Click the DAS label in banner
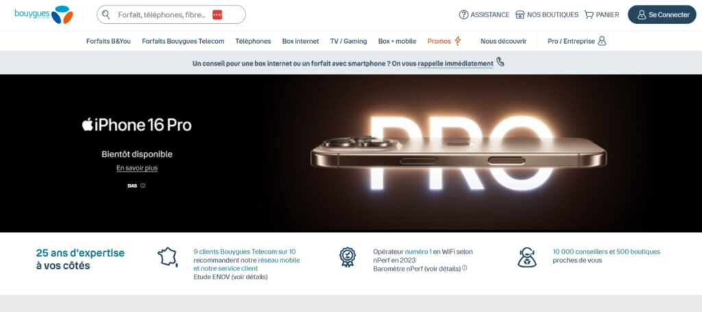The width and height of the screenshot is (702, 312). 132,186
